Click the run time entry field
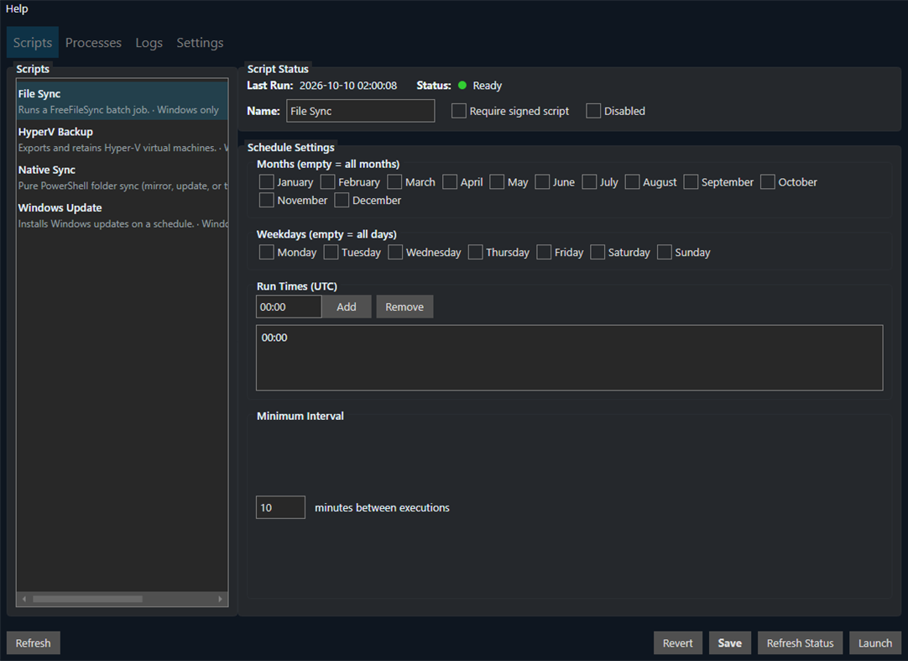The width and height of the screenshot is (908, 661). [289, 307]
